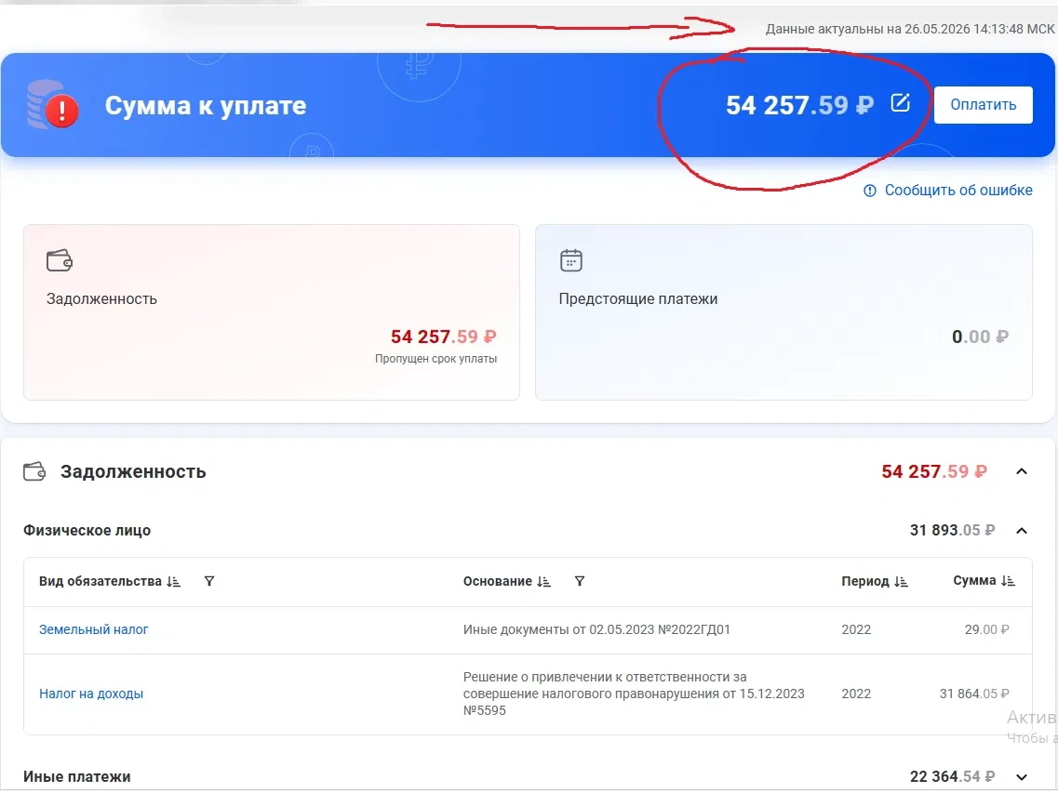This screenshot has width=1058, height=793.
Task: Click wallet icon beside Задолженность section heading
Action: point(34,471)
